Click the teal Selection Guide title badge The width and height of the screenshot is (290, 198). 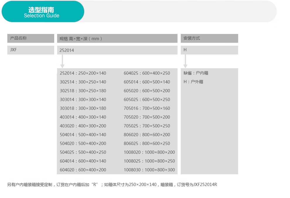click(43, 12)
